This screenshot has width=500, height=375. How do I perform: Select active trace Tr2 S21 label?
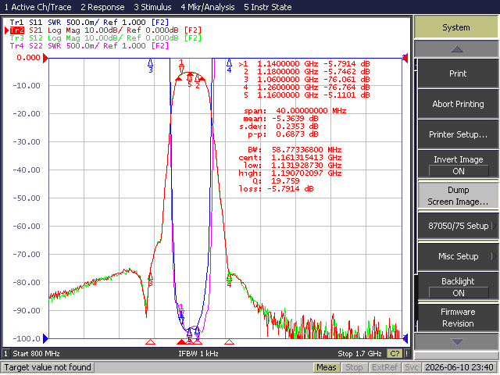[x=105, y=30]
